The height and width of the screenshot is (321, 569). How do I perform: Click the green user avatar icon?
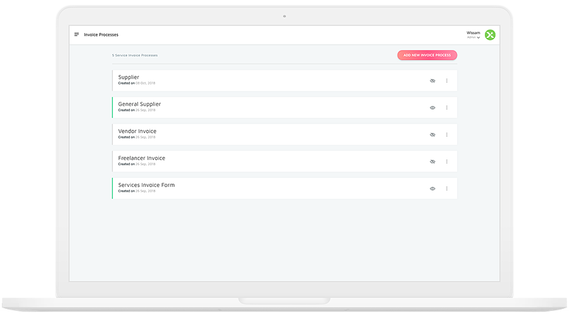coord(490,35)
